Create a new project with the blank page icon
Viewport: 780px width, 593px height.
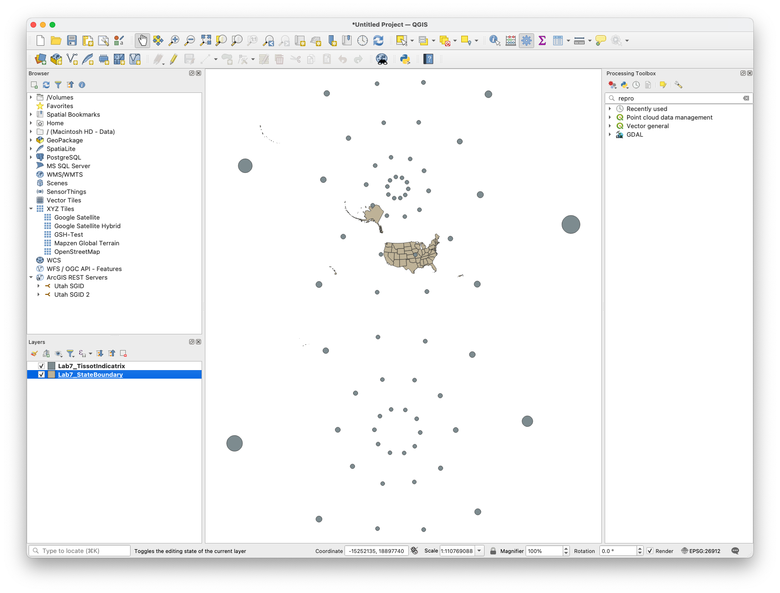tap(41, 40)
